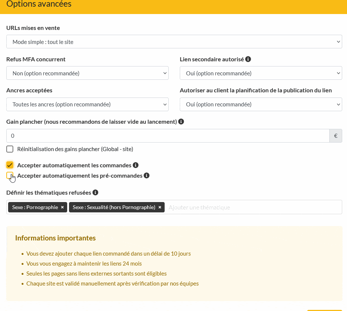The height and width of the screenshot is (311, 347).
Task: Uncheck Accepter automatiquement les commandes
Action: point(10,165)
